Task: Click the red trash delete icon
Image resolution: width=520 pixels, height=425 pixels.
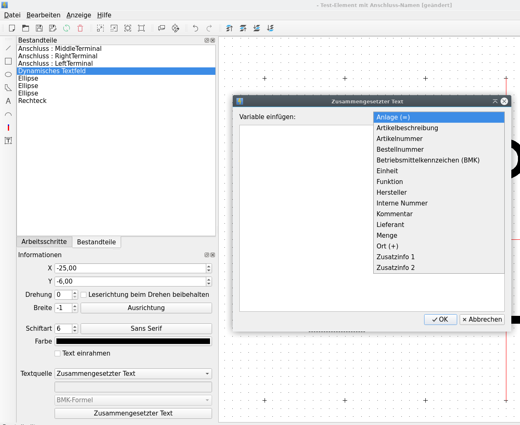Action: 80,28
